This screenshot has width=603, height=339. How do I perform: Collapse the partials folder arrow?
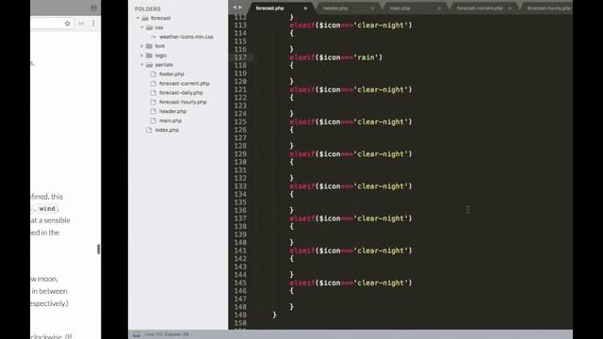tap(142, 65)
